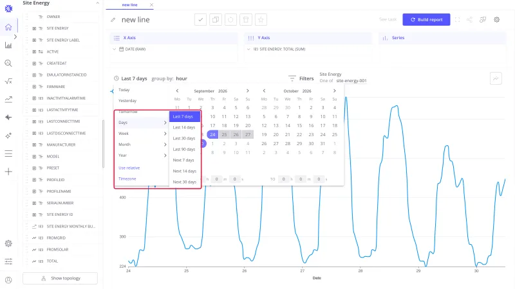Open the sparkle AI icon in sidebar
Image resolution: width=515 pixels, height=289 pixels.
click(x=8, y=136)
